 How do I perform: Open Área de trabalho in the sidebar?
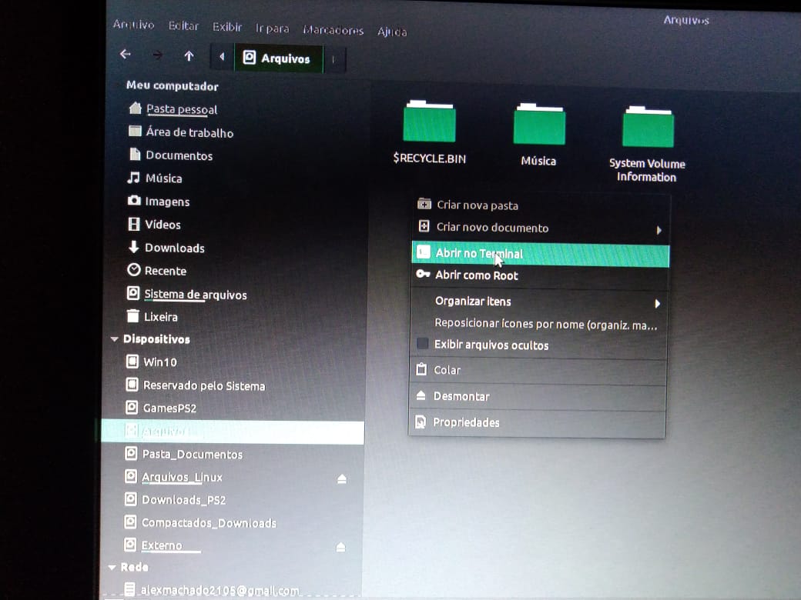pos(181,132)
